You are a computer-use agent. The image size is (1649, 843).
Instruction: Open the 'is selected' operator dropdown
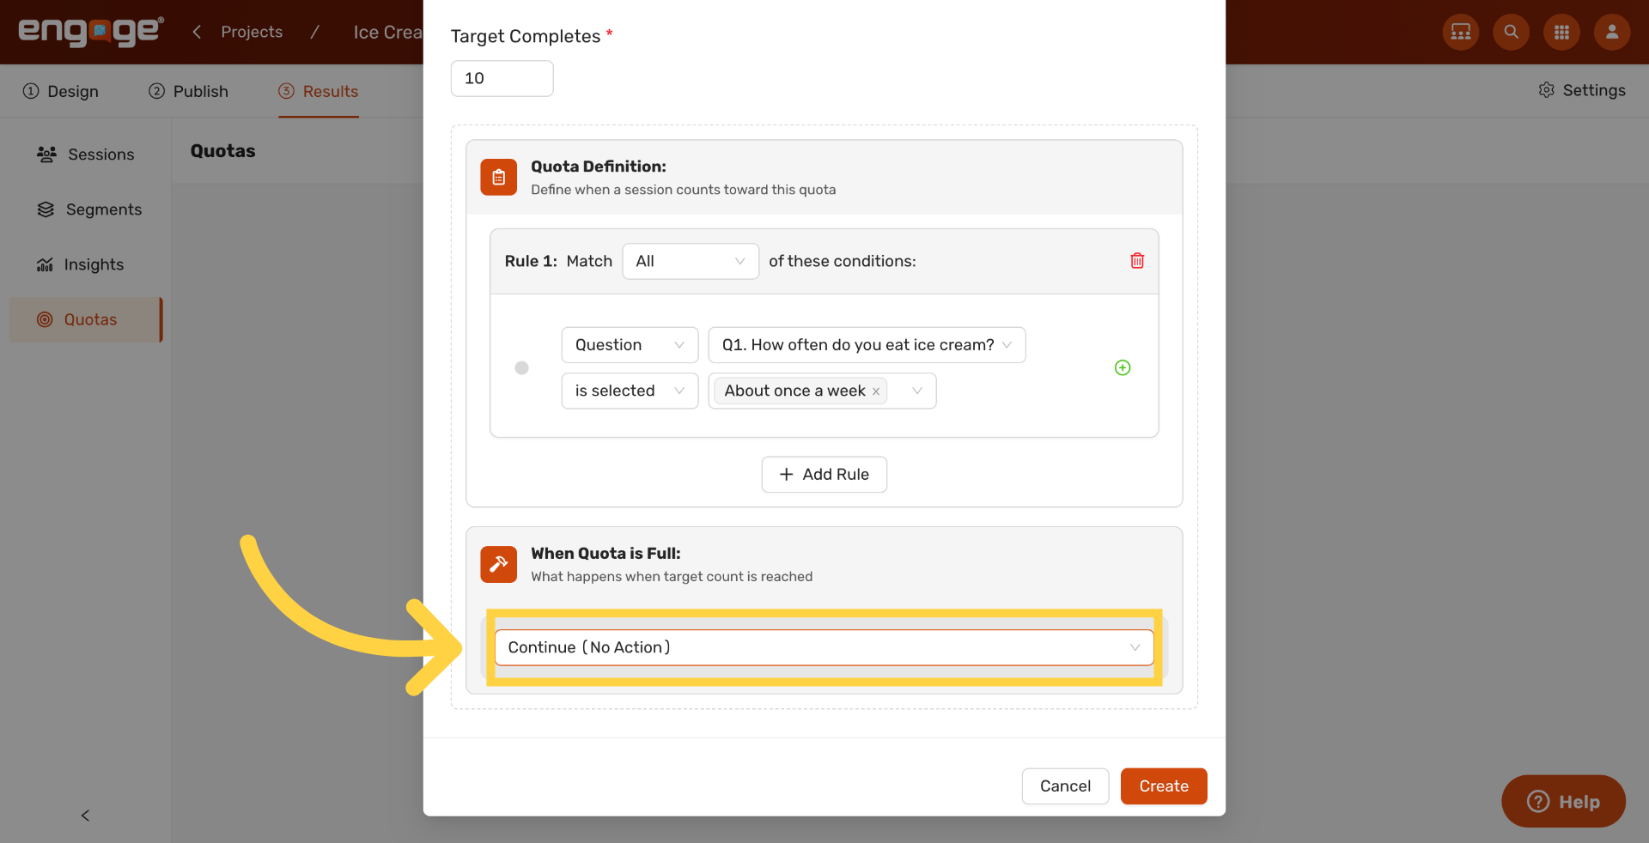[630, 391]
